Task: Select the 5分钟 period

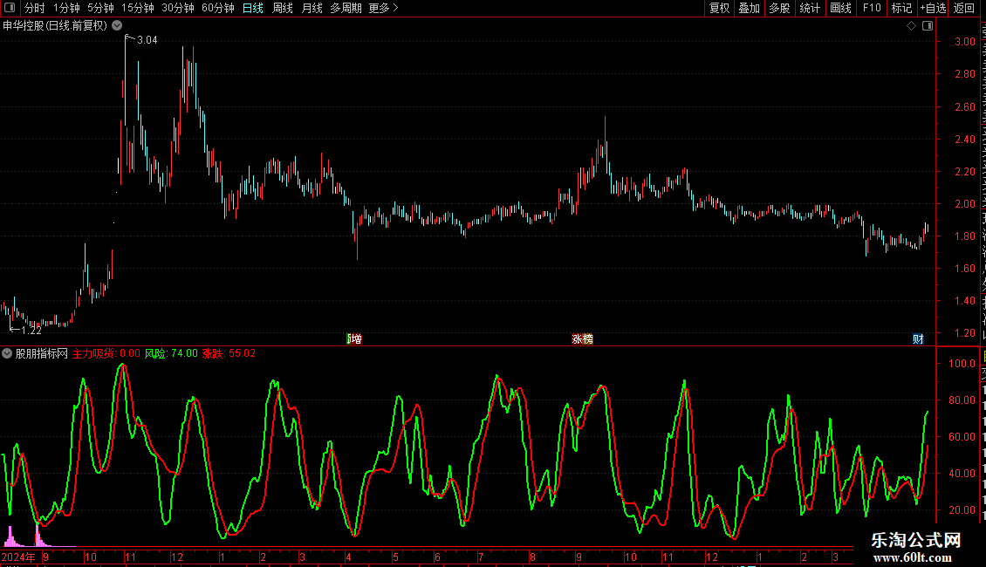Action: point(100,8)
